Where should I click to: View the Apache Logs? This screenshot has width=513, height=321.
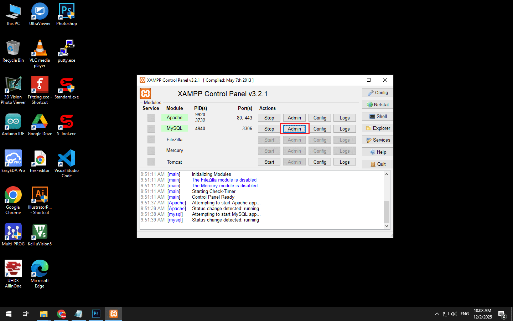coord(344,118)
